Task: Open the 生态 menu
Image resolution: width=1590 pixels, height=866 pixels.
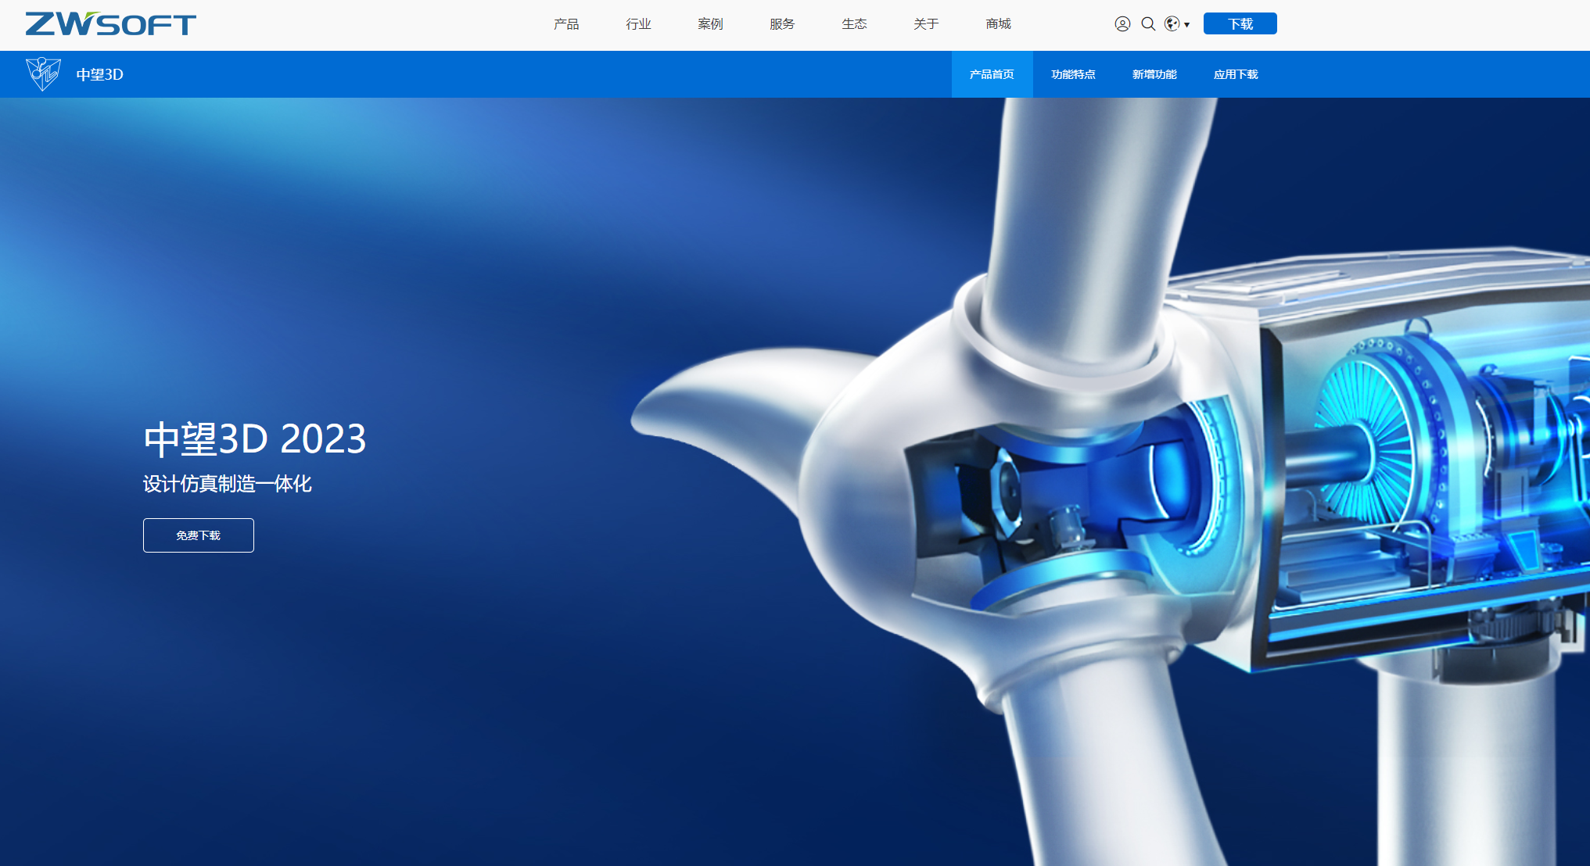Action: (854, 24)
